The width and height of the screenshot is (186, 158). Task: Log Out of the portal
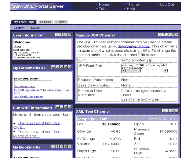pyautogui.click(x=167, y=5)
